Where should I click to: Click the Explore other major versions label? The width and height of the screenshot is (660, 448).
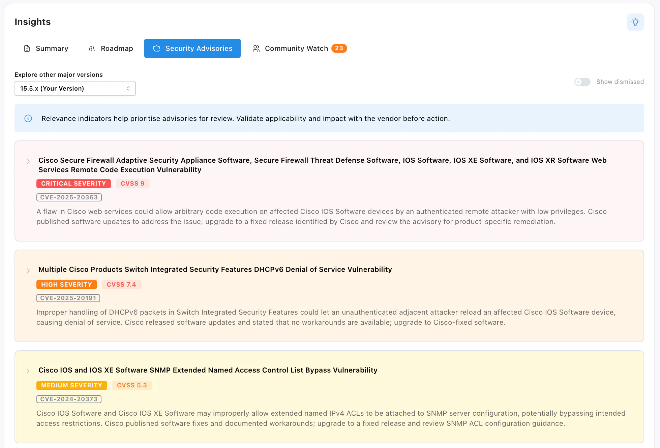point(59,75)
